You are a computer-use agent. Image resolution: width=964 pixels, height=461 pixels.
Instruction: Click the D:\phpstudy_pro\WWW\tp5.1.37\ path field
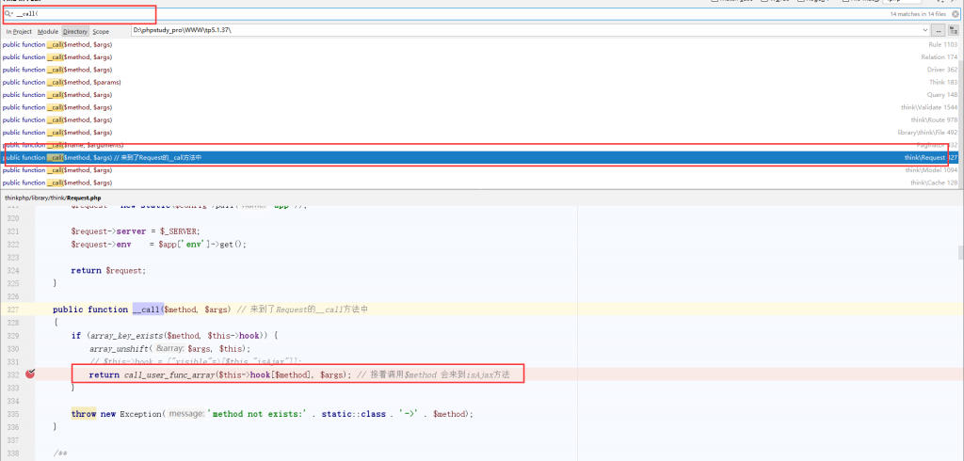(x=530, y=30)
